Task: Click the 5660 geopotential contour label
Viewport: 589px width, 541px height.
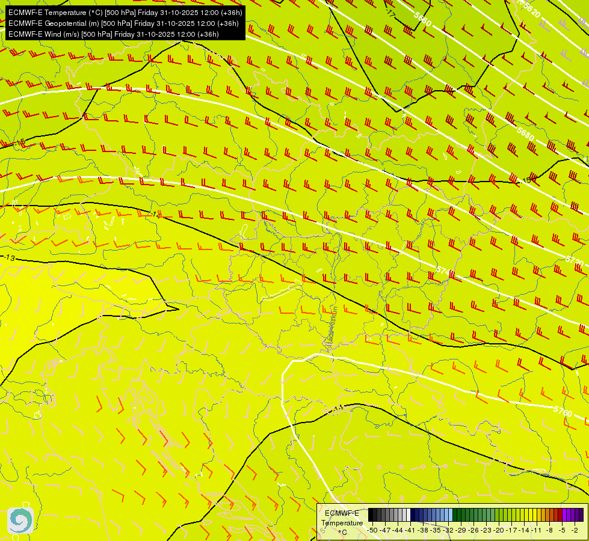Action: point(422,19)
